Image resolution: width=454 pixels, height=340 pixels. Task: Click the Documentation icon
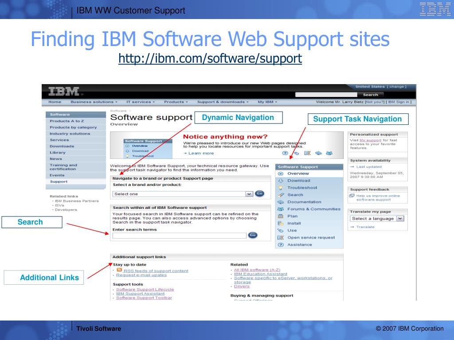[x=280, y=202]
